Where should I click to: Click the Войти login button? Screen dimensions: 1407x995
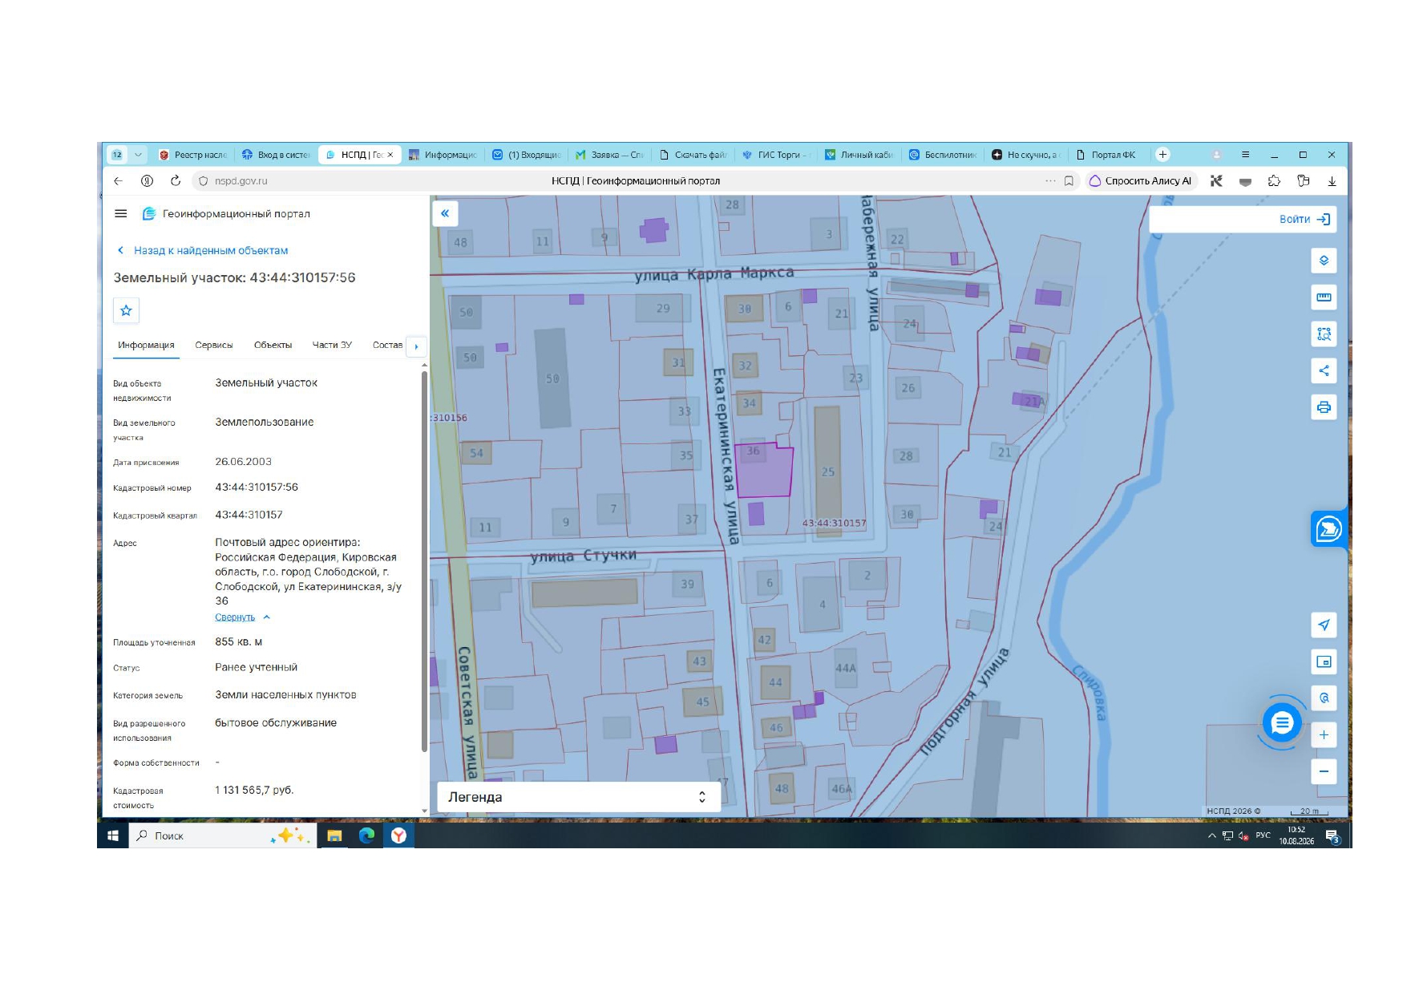coord(1305,219)
